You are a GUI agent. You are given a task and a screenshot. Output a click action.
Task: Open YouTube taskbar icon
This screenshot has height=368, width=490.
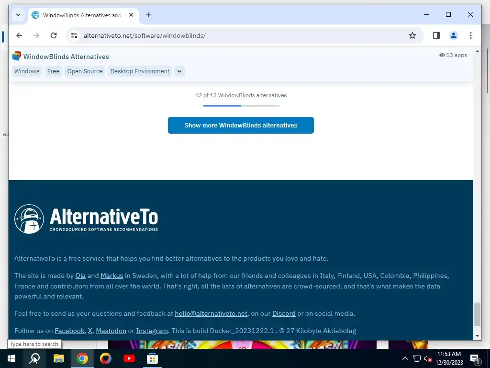coord(129,358)
